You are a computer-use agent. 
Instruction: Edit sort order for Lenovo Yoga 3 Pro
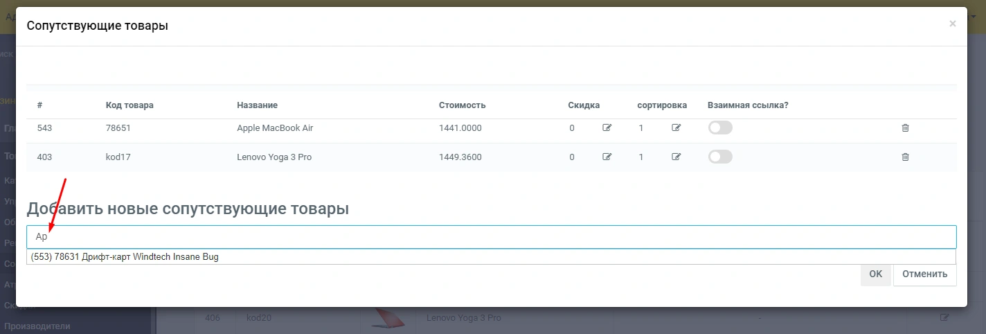tap(676, 157)
